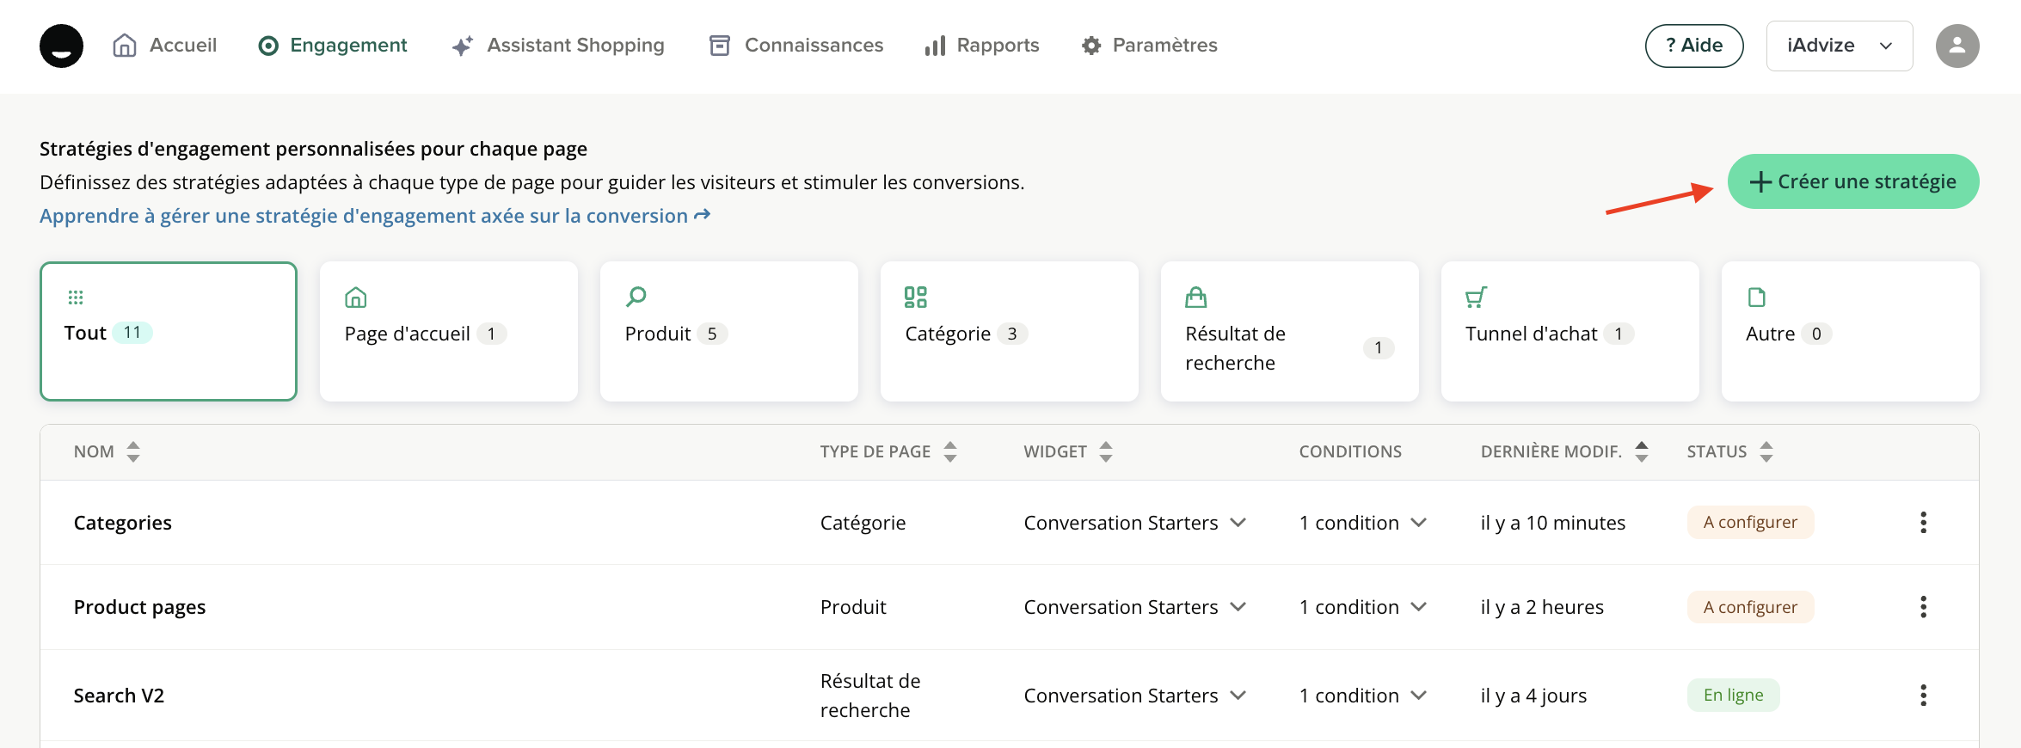Open the Assistant Shopping menu
Viewport: 2021px width, 748px height.
(x=558, y=46)
